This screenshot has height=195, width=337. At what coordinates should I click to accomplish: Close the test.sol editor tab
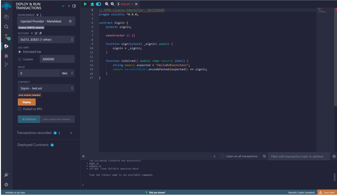[136, 4]
